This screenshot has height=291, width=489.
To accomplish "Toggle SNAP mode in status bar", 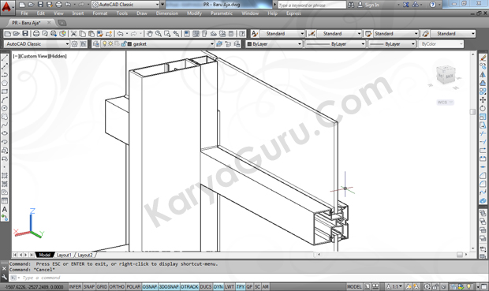I will coord(89,286).
